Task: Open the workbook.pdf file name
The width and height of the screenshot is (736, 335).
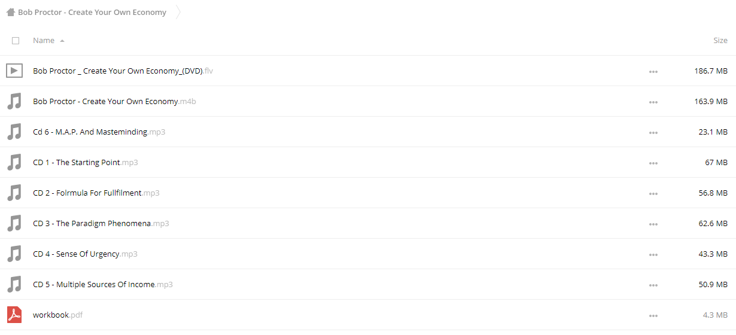Action: 57,315
